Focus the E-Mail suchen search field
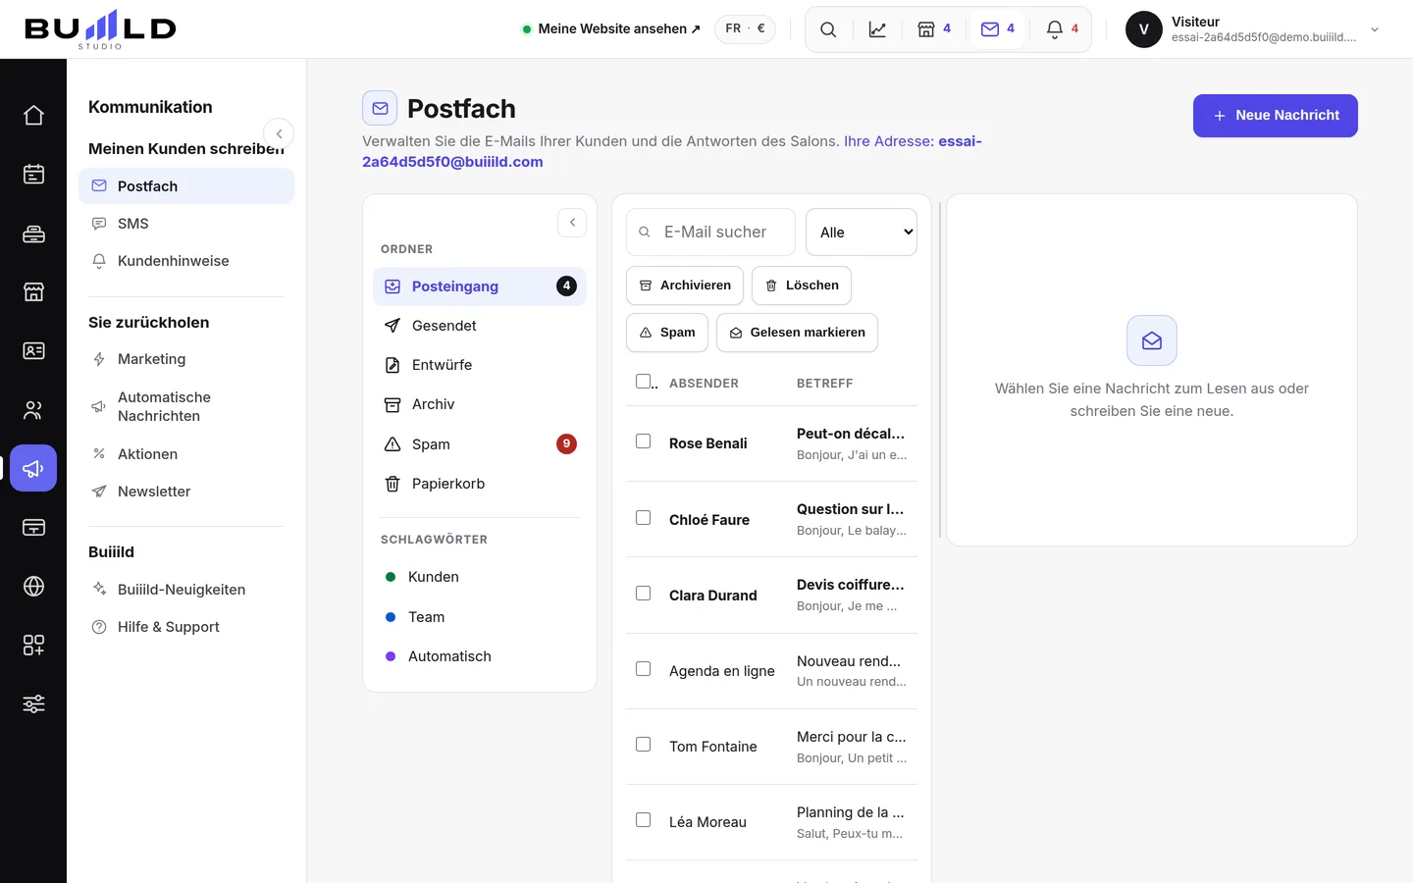1413x883 pixels. 710,233
